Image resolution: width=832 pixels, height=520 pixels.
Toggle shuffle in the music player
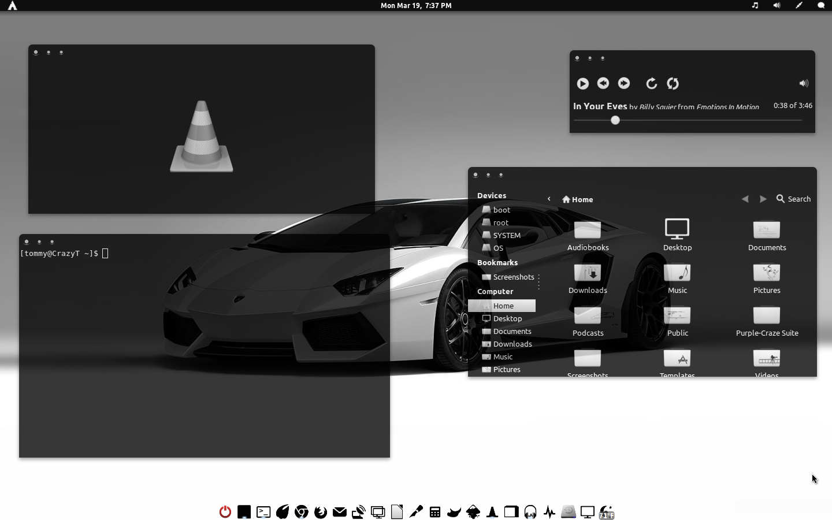(673, 84)
